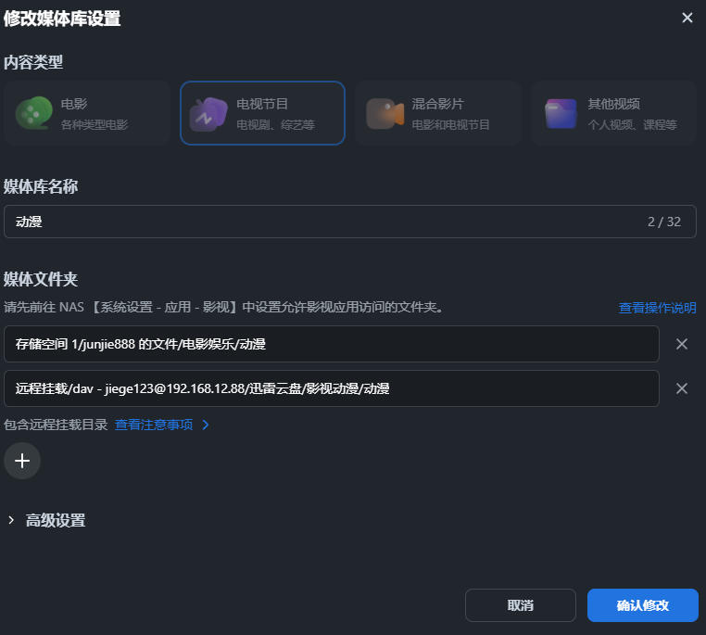Click the 包含远程挂载目录 text
706x635 pixels.
(56, 425)
